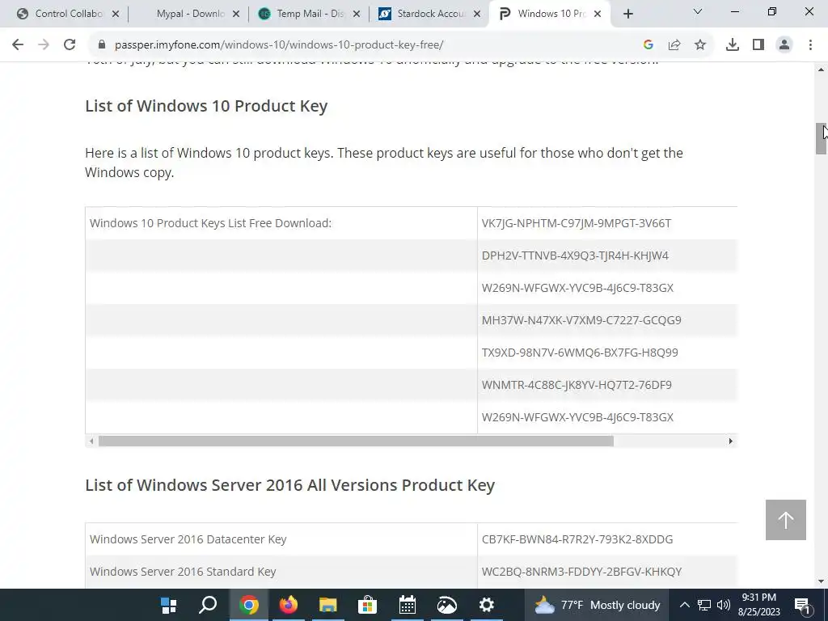The width and height of the screenshot is (828, 621).
Task: Share this page via share icon
Action: 674,45
